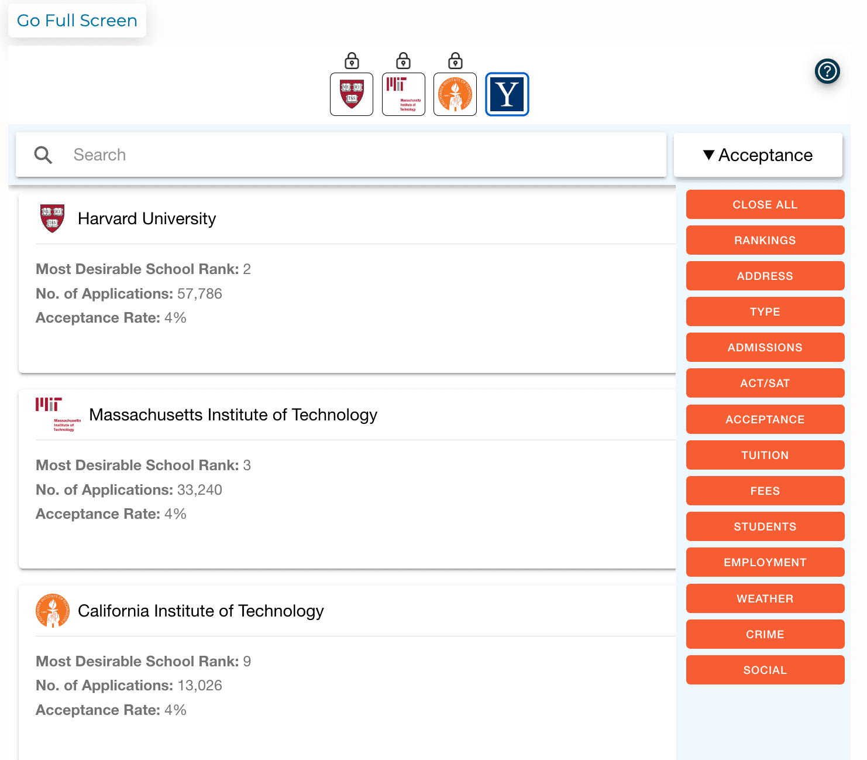Select the Harvard crest thumbnail at top
This screenshot has width=867, height=760.
[352, 94]
